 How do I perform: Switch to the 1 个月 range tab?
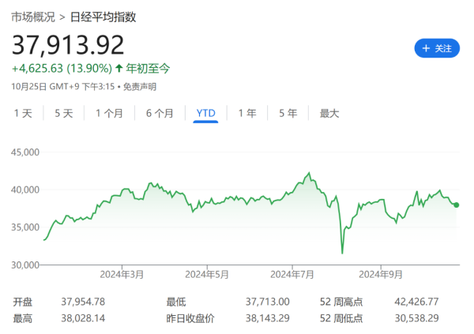click(x=109, y=114)
